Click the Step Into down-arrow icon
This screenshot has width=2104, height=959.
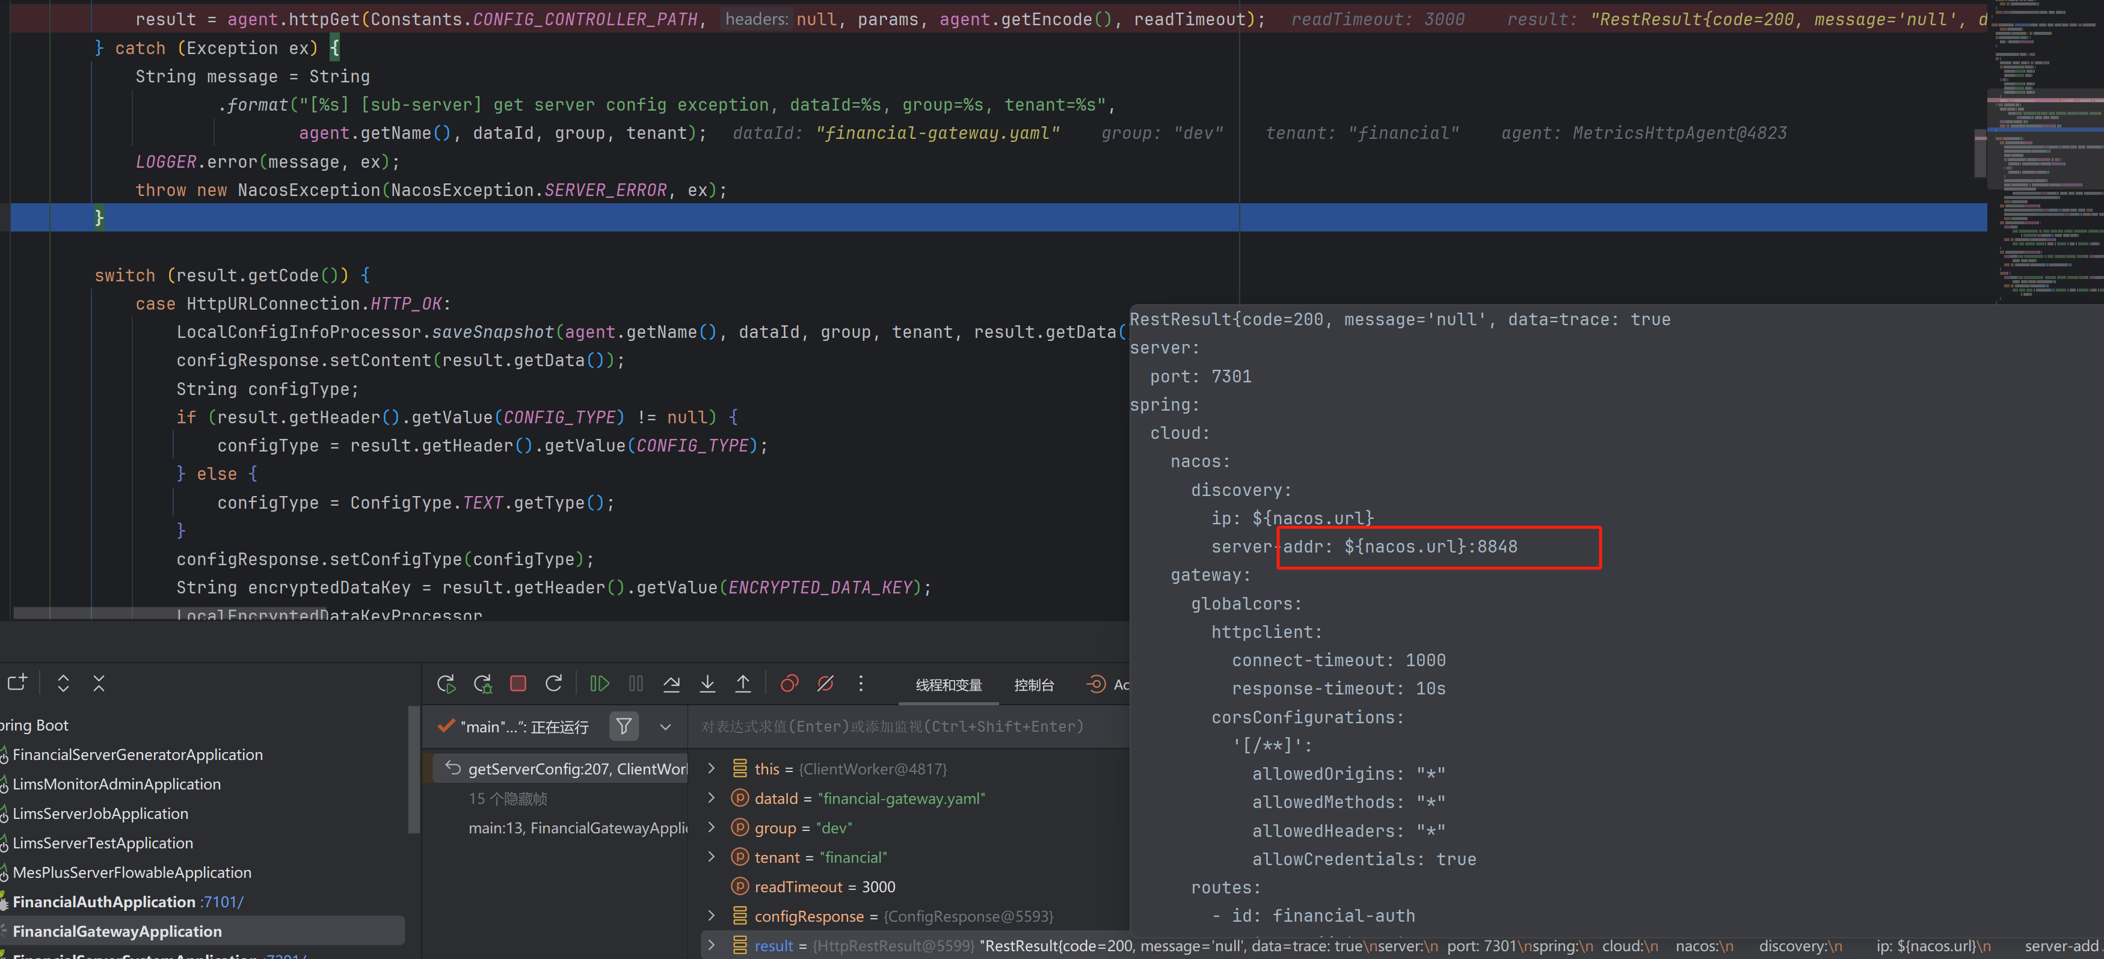[x=707, y=683]
